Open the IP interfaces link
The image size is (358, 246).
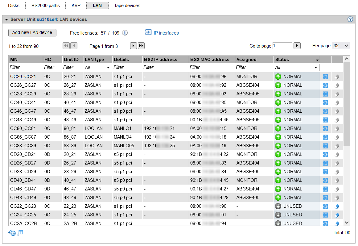tap(166, 33)
